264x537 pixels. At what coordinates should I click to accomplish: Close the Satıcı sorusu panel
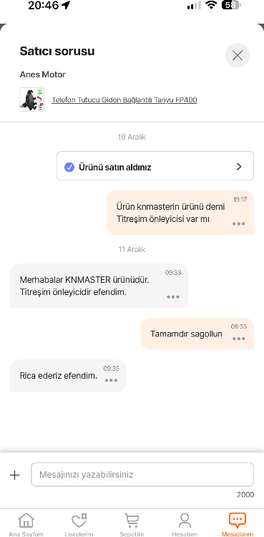pyautogui.click(x=238, y=55)
